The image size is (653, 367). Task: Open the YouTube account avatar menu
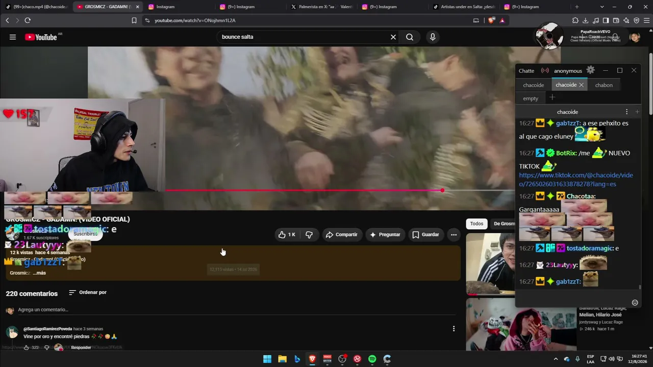(x=635, y=37)
